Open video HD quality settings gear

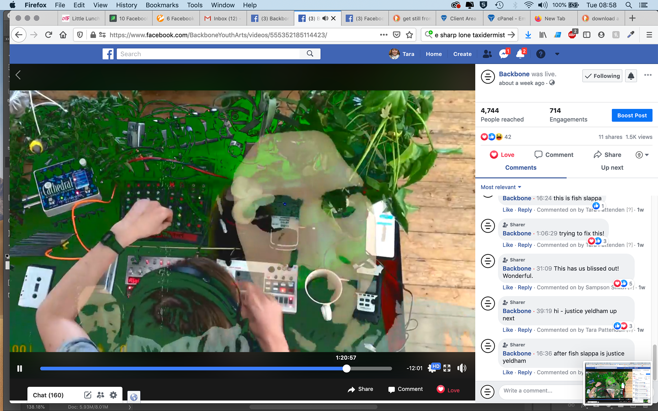(x=432, y=369)
